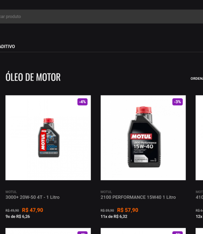Open the Motul 3000+ 20W-50 bottle image

click(48, 138)
